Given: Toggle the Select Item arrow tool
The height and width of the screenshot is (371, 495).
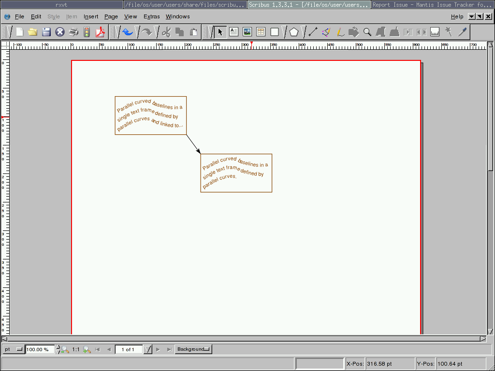Looking at the screenshot, I should click(x=220, y=32).
